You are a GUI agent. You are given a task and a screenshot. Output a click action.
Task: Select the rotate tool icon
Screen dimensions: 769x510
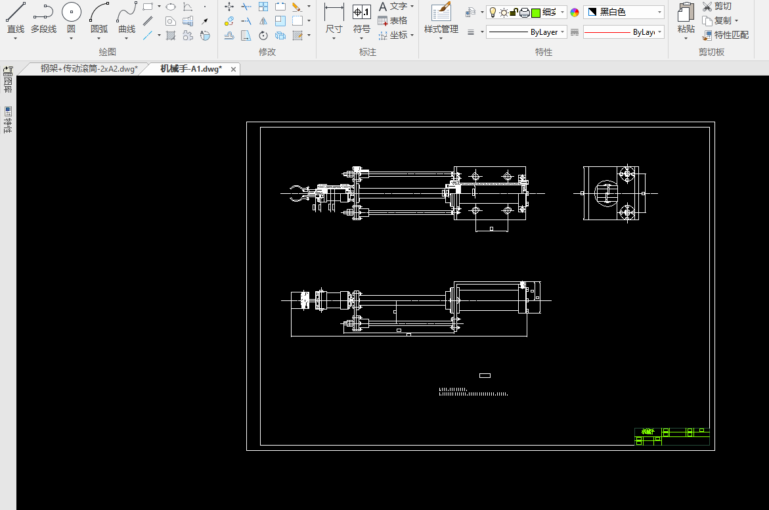click(x=263, y=35)
